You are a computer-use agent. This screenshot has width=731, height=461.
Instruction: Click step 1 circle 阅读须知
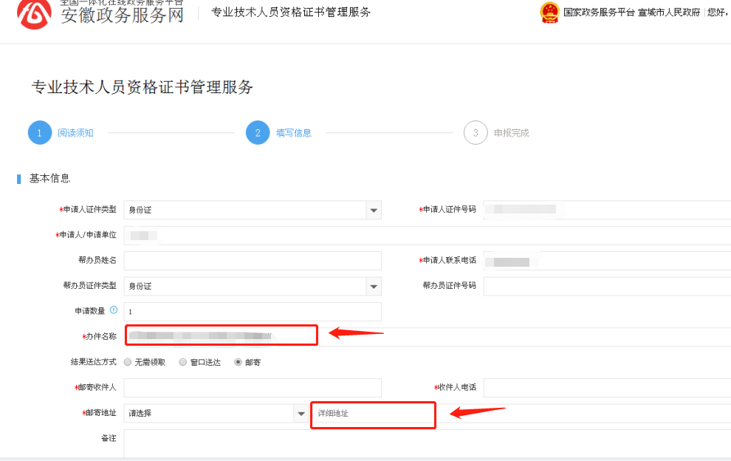tap(40, 133)
